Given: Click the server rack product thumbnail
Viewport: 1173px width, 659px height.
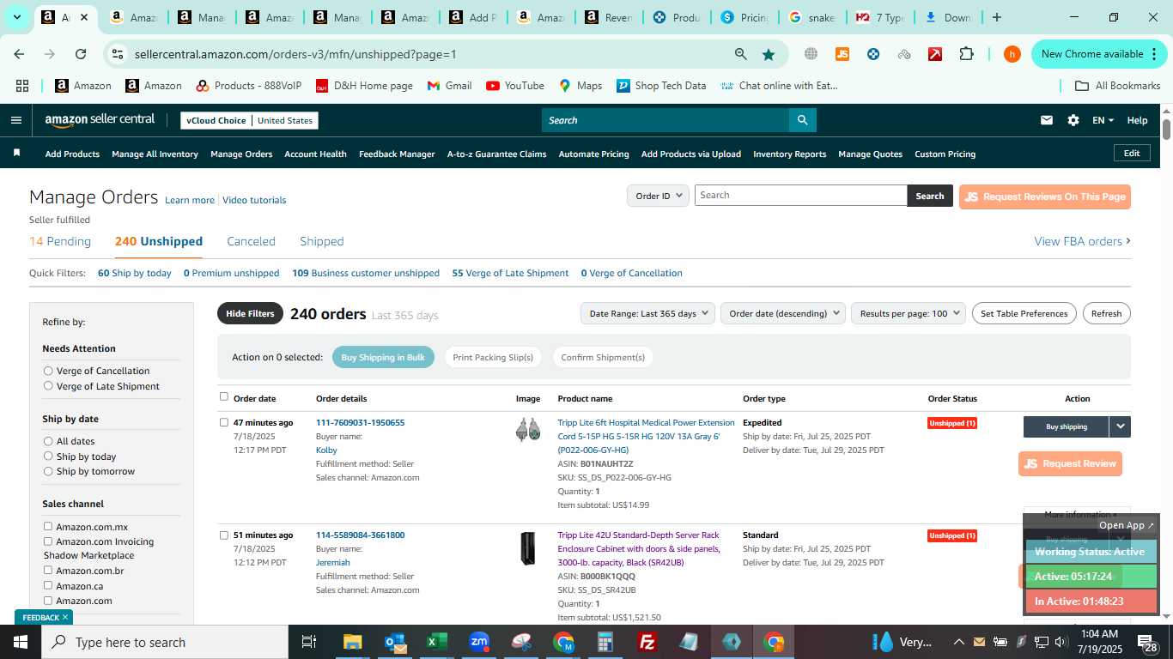Looking at the screenshot, I should click(x=527, y=548).
